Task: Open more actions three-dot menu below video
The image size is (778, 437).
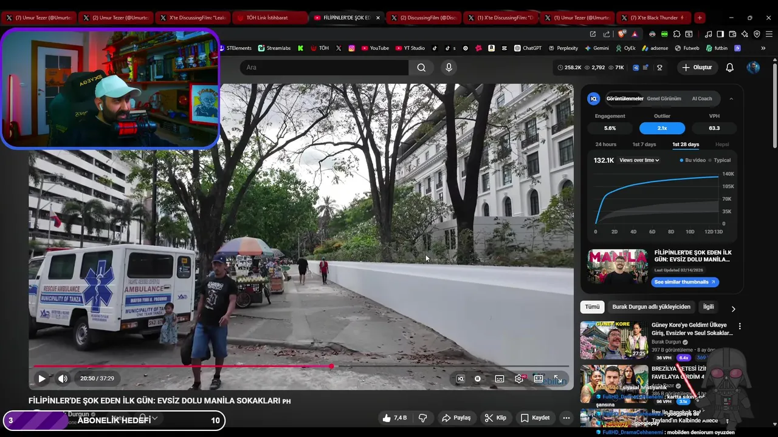Action: pos(566,418)
